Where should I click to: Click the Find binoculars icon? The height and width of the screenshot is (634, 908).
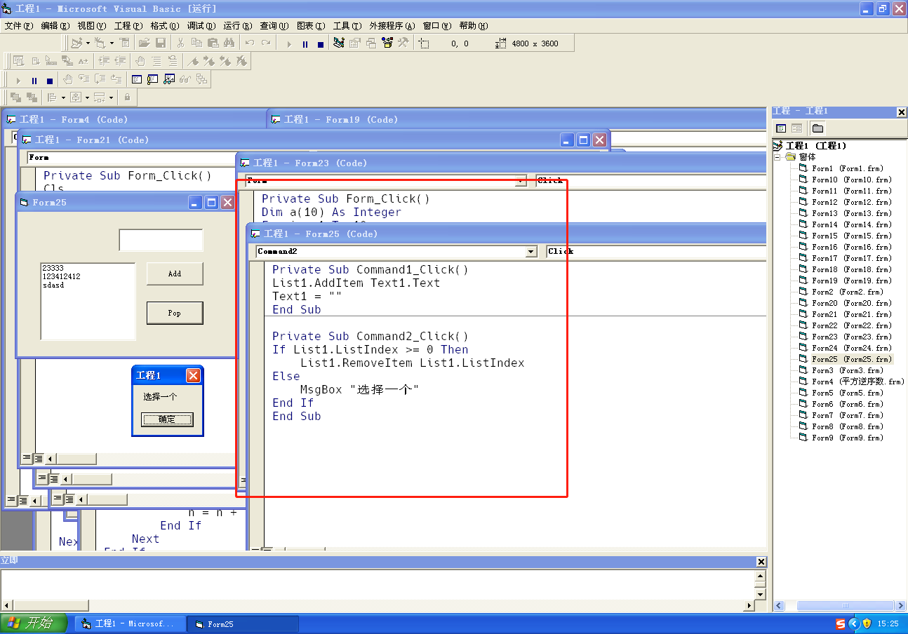(229, 43)
